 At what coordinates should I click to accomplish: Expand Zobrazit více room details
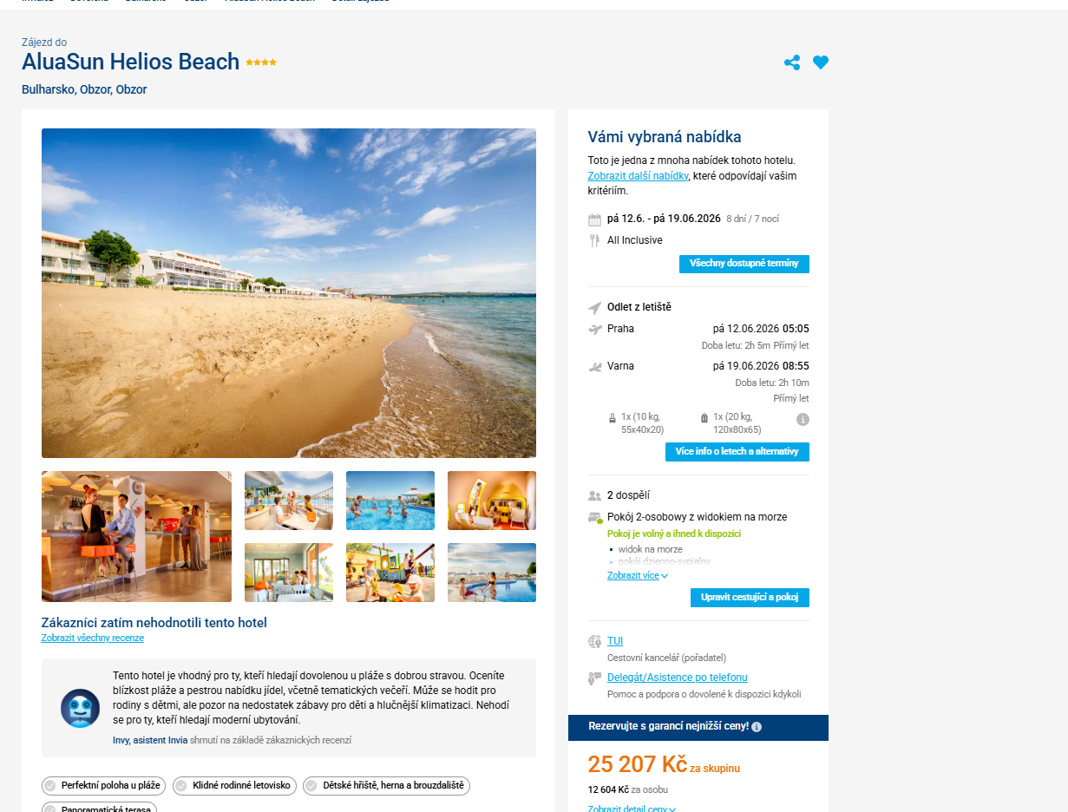point(638,575)
